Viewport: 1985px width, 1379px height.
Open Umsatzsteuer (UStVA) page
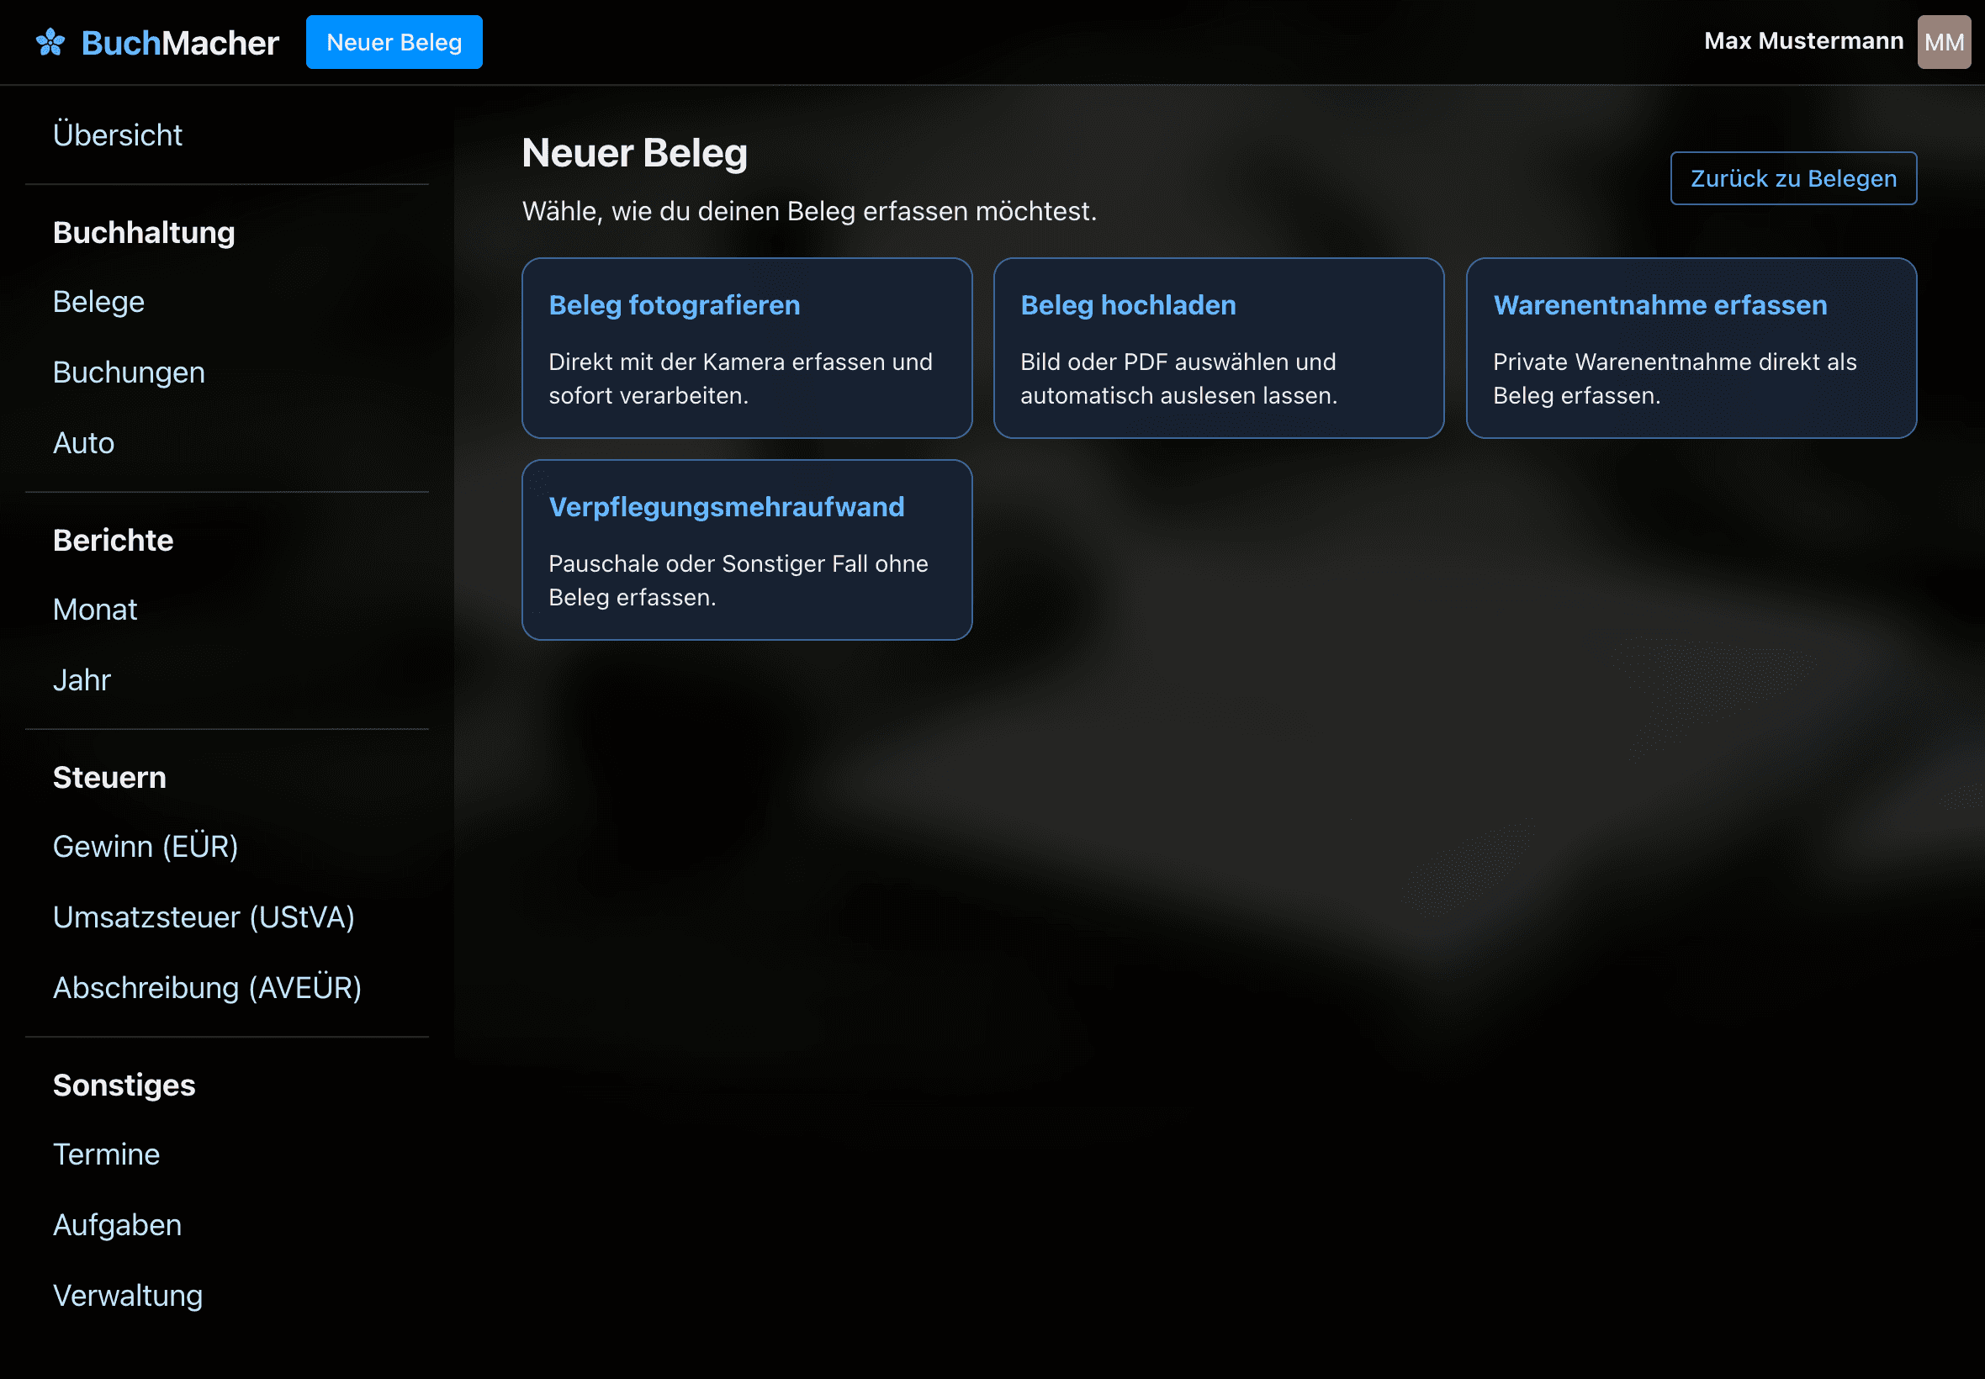point(204,917)
